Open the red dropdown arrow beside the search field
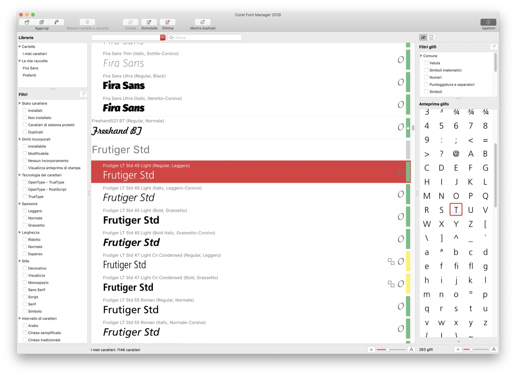Viewport: 516px width, 376px height. tap(163, 37)
